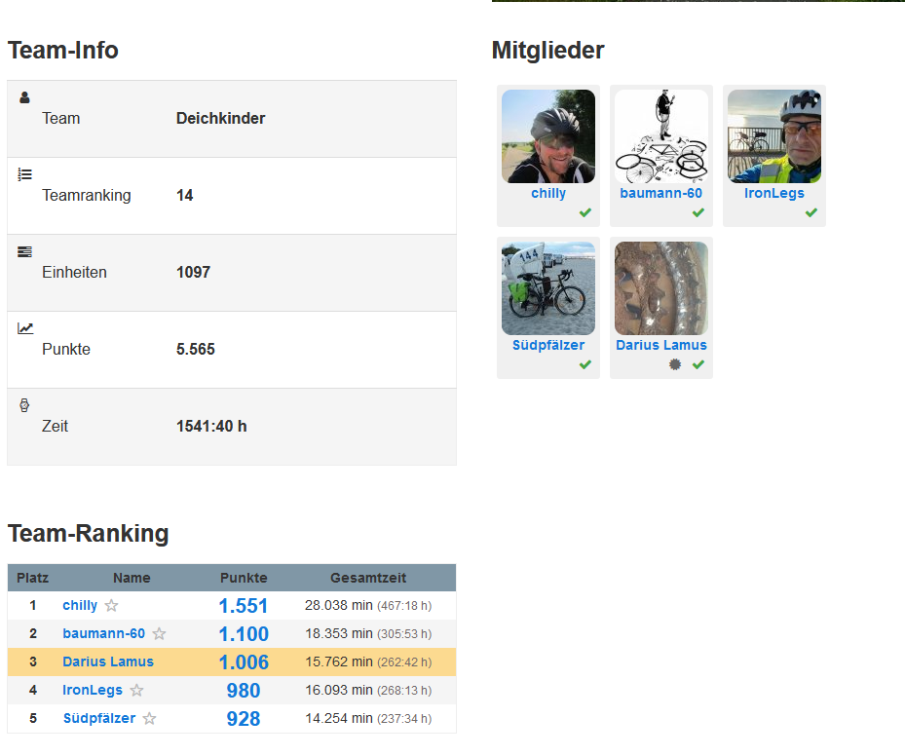The image size is (905, 756).
Task: Click the person icon above Team
Action: pos(24,97)
